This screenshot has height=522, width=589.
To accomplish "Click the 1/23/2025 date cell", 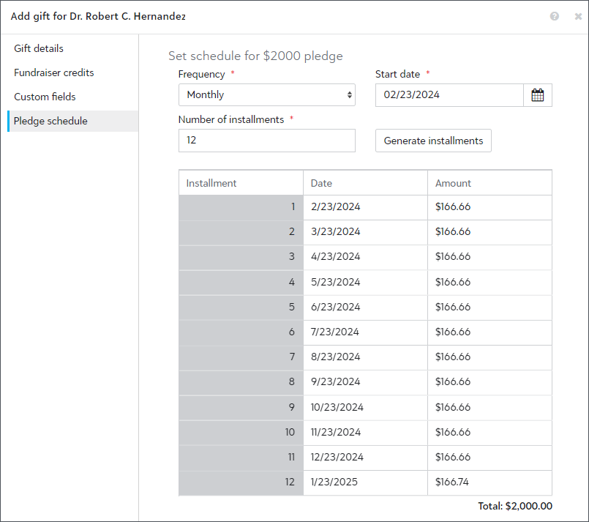I will pyautogui.click(x=364, y=482).
